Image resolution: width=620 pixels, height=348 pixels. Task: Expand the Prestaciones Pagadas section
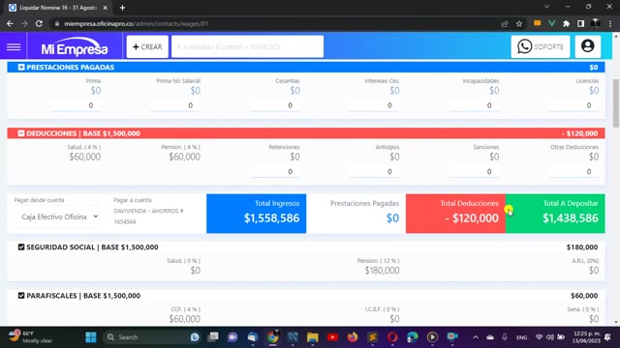point(21,67)
